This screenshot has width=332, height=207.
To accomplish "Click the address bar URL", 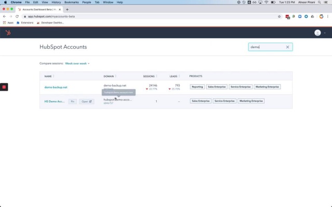I will [x=51, y=17].
